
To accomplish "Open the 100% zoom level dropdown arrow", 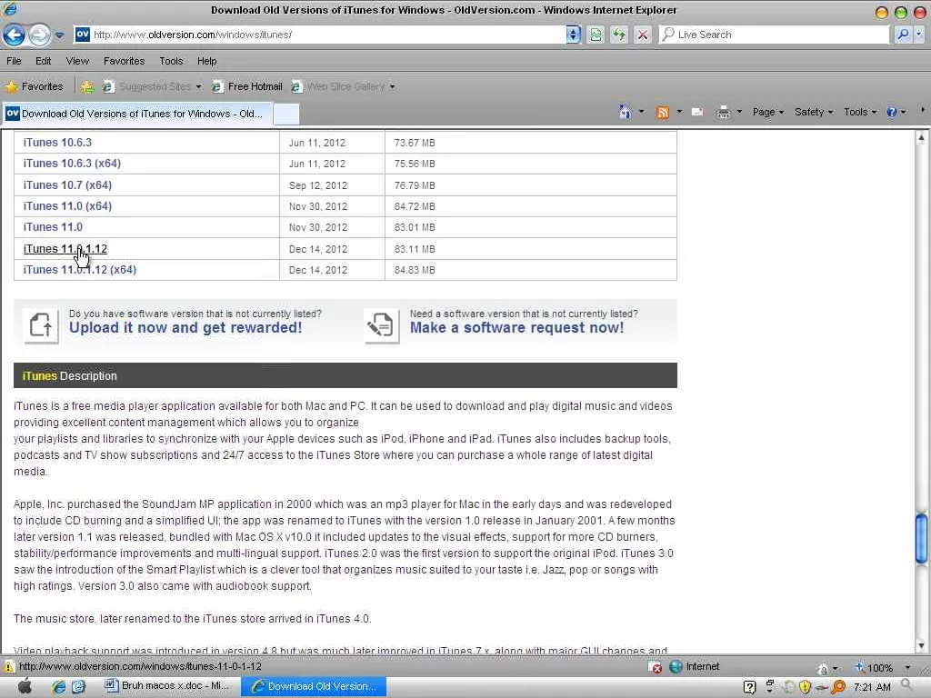I will [x=907, y=668].
